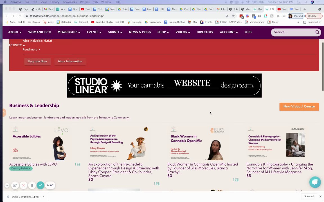Open the WOMANIFESTO page
The height and width of the screenshot is (202, 324).
pos(40,32)
